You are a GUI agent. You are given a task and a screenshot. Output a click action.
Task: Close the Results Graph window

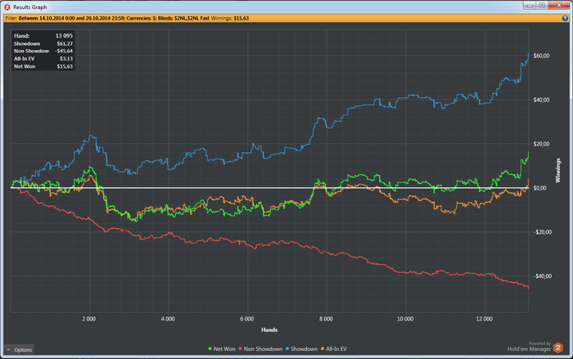pyautogui.click(x=559, y=5)
